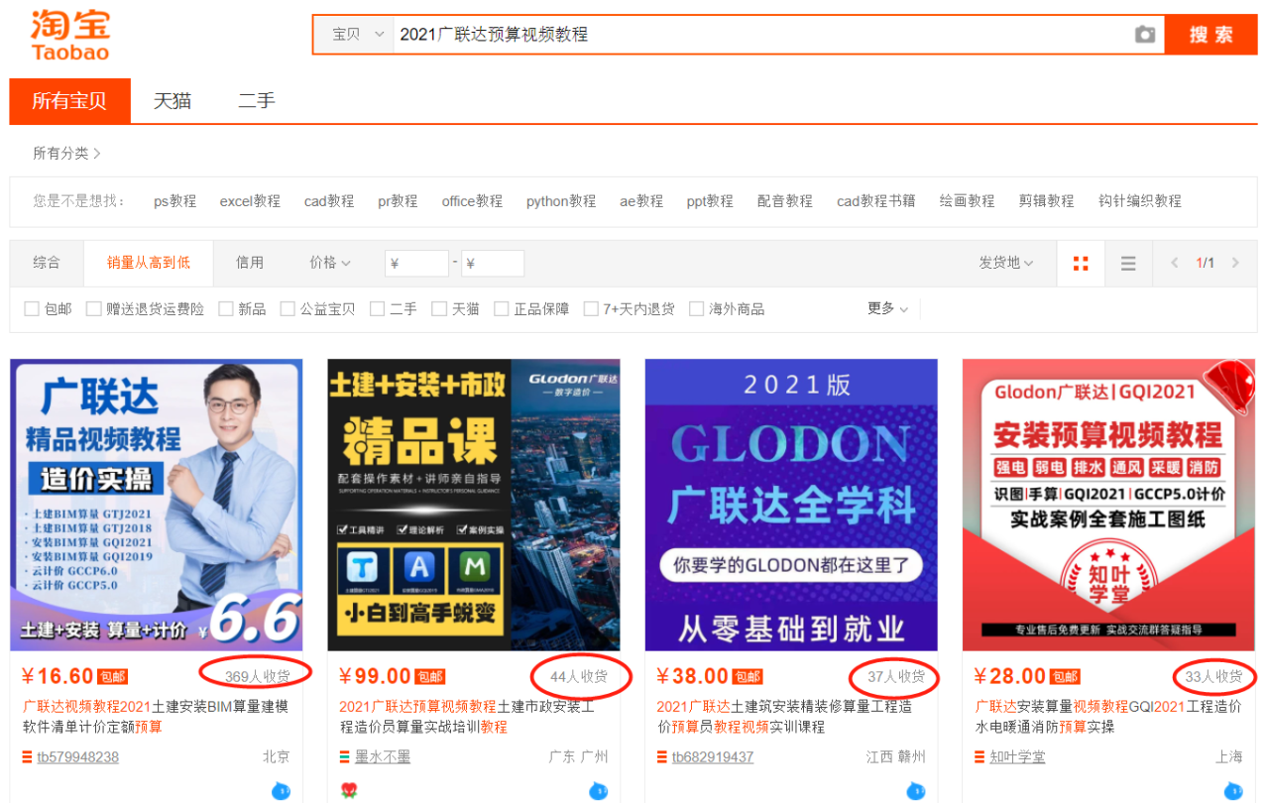
Task: Click the minimum price input box
Action: [x=416, y=264]
